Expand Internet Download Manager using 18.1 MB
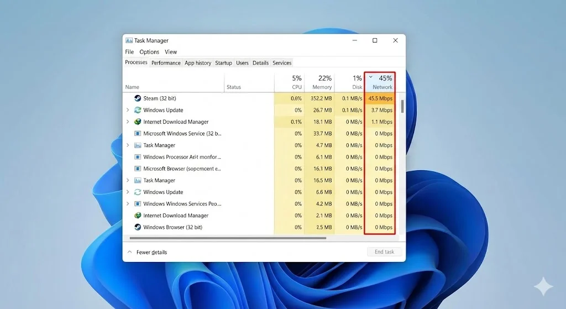The height and width of the screenshot is (309, 566). tap(128, 122)
